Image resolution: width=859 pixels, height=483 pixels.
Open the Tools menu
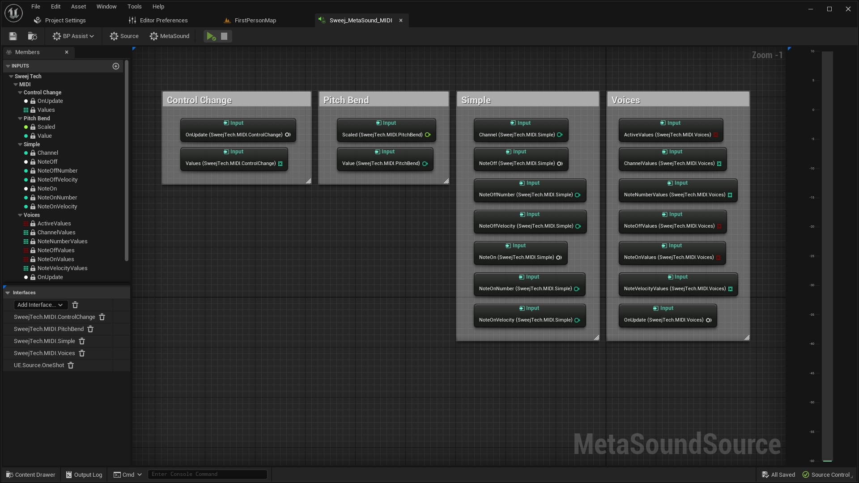coord(134,6)
